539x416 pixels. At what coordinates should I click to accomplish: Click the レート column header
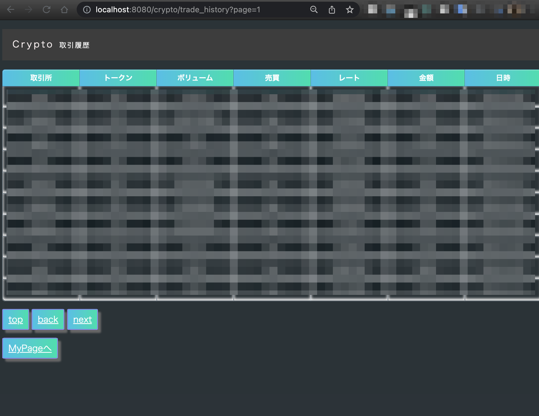pos(349,78)
